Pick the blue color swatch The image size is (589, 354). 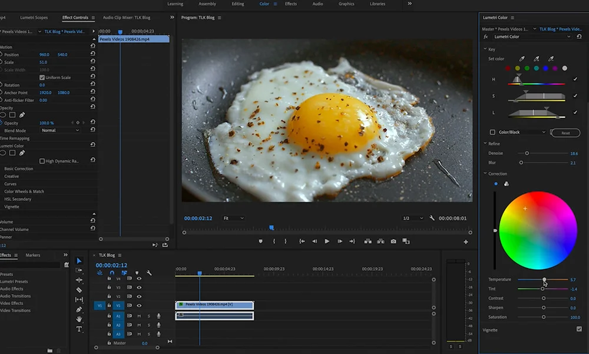click(x=545, y=68)
